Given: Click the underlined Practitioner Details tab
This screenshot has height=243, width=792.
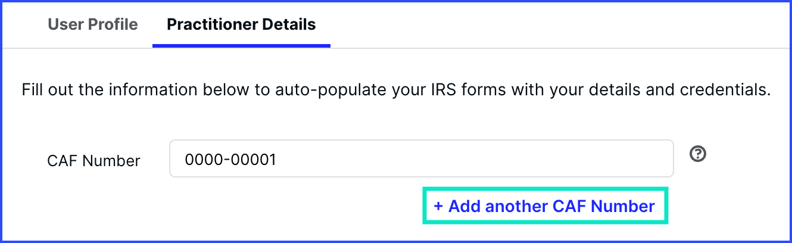Looking at the screenshot, I should pyautogui.click(x=241, y=24).
